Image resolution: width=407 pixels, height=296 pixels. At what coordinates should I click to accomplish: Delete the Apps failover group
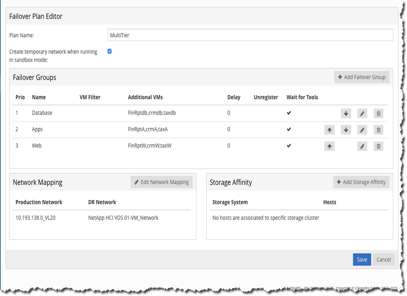[x=379, y=130]
